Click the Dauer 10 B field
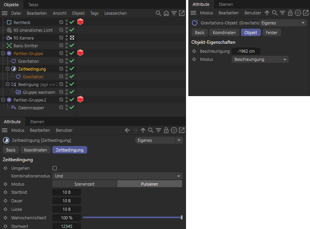Viewport: 310px width, 229px height. 67,201
